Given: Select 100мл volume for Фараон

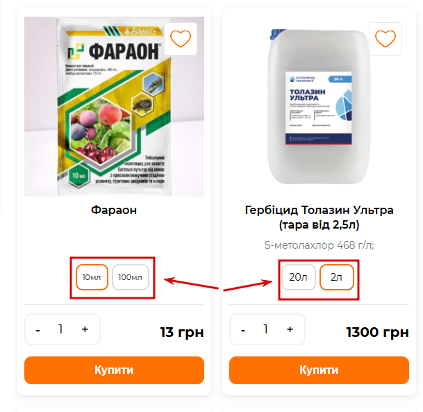Looking at the screenshot, I should click(x=131, y=277).
